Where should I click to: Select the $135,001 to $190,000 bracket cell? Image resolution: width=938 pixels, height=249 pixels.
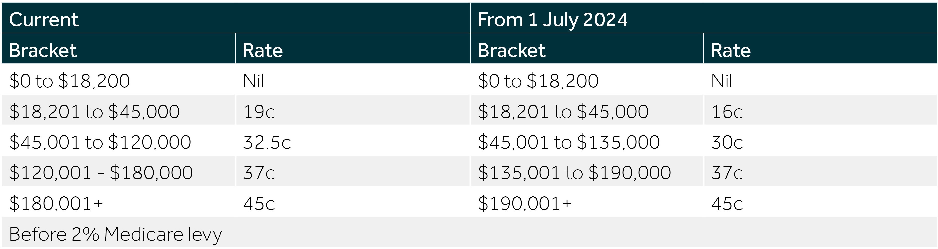[x=587, y=171]
